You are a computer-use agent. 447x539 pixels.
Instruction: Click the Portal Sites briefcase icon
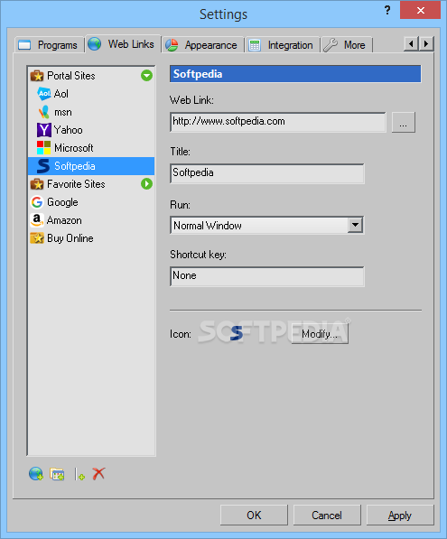(37, 76)
